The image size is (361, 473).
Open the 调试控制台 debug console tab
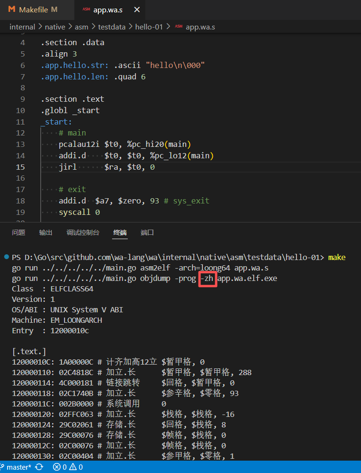point(83,232)
